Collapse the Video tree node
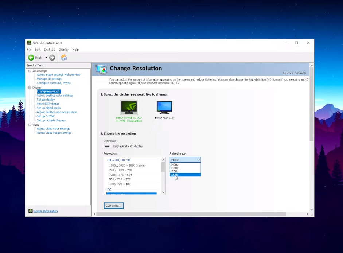This screenshot has height=253, width=343. (x=30, y=125)
